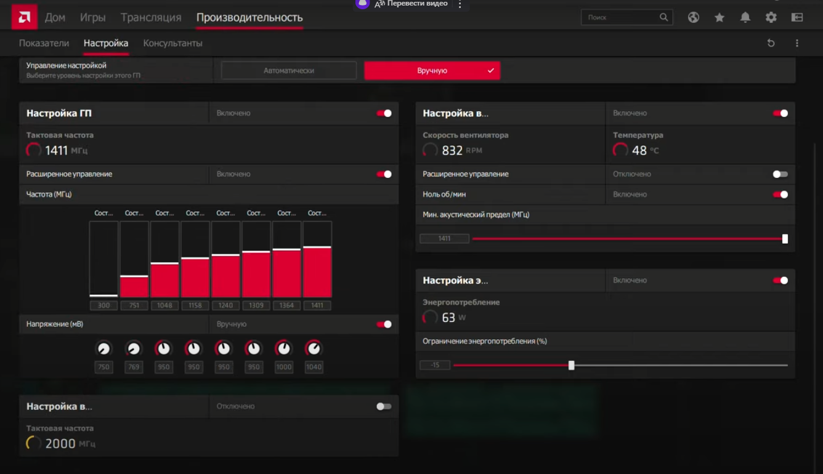
Task: Toggle GPU advanced control (Расширенное управление)
Action: click(384, 174)
